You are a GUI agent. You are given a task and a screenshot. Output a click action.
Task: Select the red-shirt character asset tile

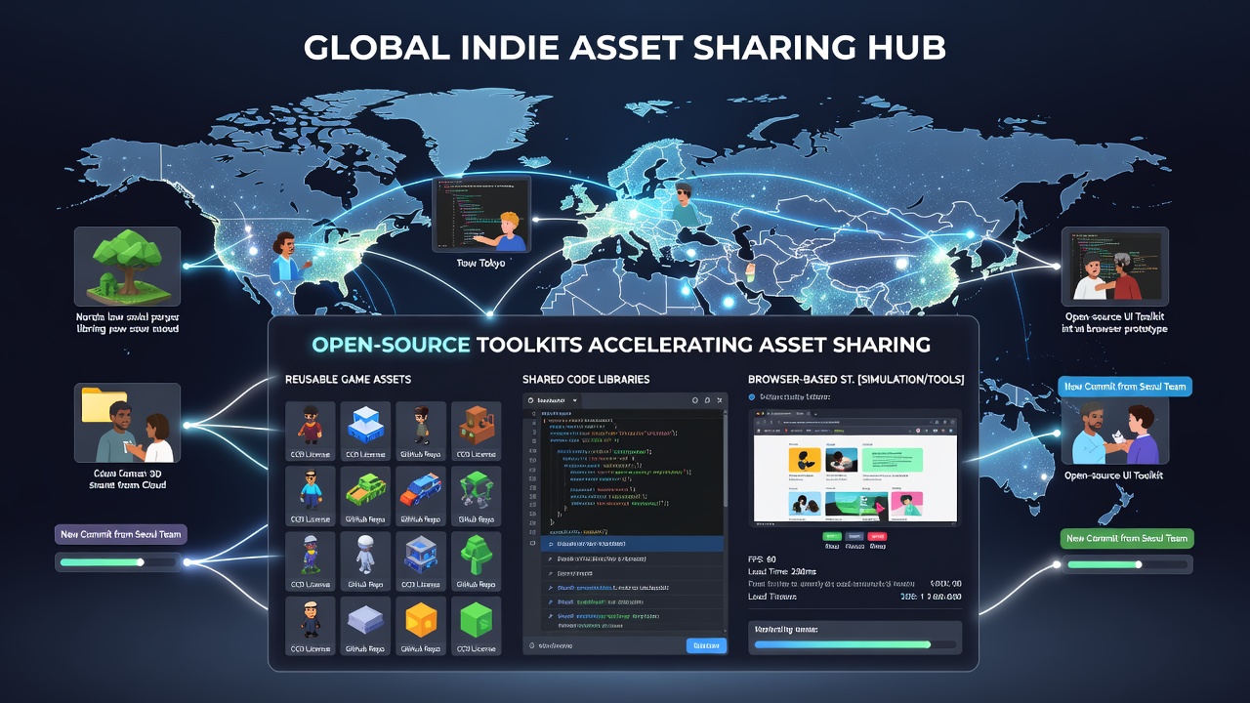point(309,431)
